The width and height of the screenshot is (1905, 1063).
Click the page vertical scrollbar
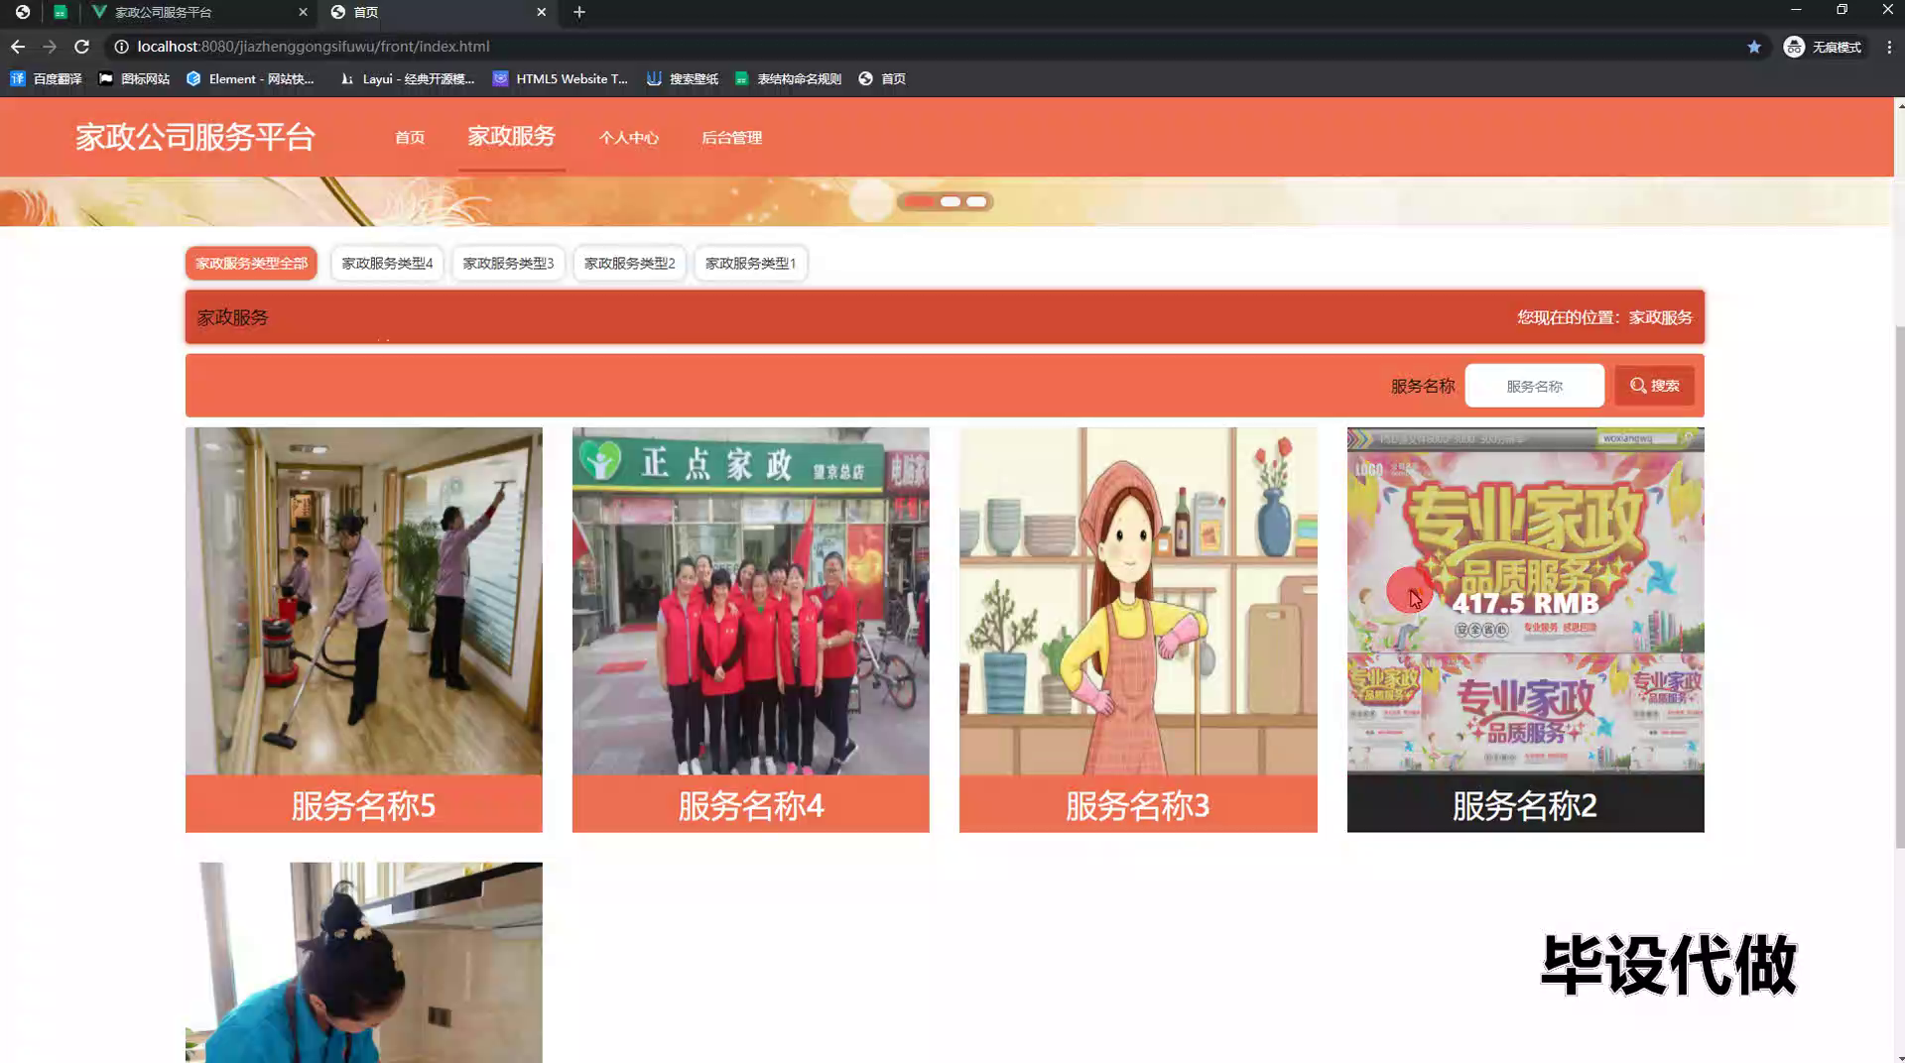coord(1899,585)
